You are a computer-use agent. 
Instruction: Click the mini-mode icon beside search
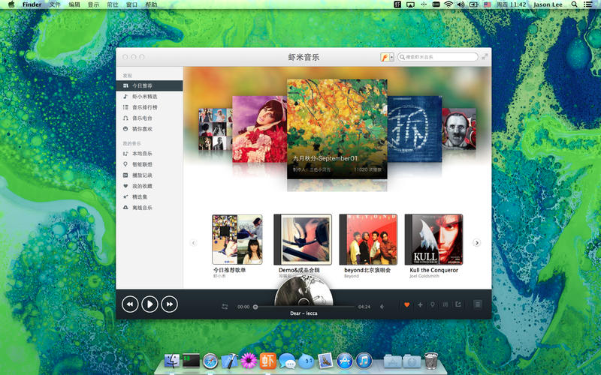(485, 57)
